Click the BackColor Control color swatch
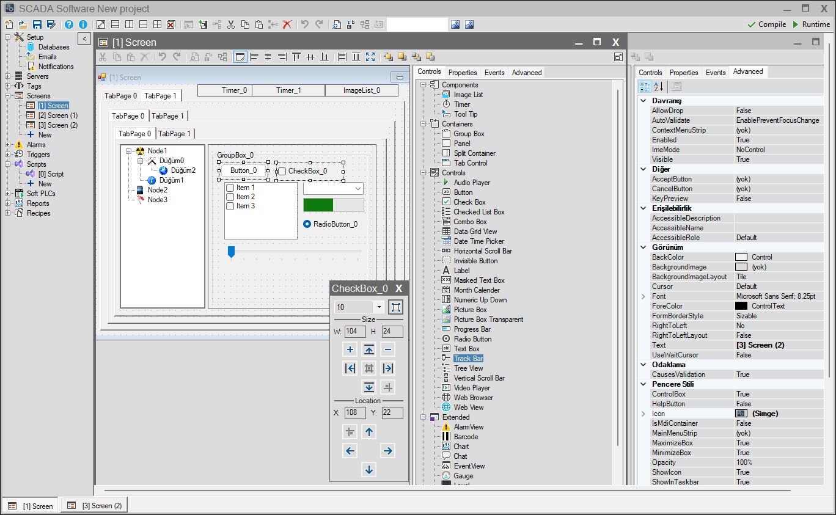Image resolution: width=836 pixels, height=515 pixels. (x=741, y=257)
